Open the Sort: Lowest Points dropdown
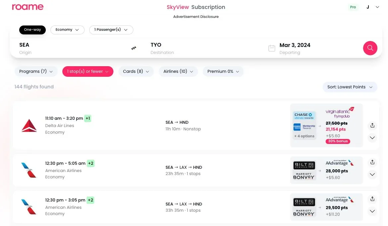This screenshot has height=226, width=388. [x=350, y=87]
